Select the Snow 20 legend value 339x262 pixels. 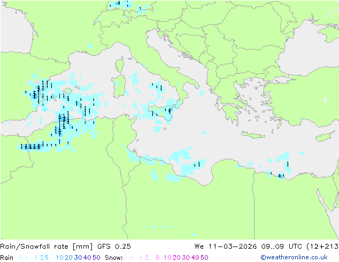coord(176,258)
